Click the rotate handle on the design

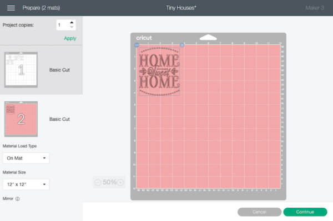click(x=182, y=45)
